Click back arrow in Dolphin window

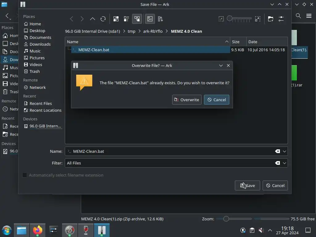pyautogui.click(x=7, y=16)
